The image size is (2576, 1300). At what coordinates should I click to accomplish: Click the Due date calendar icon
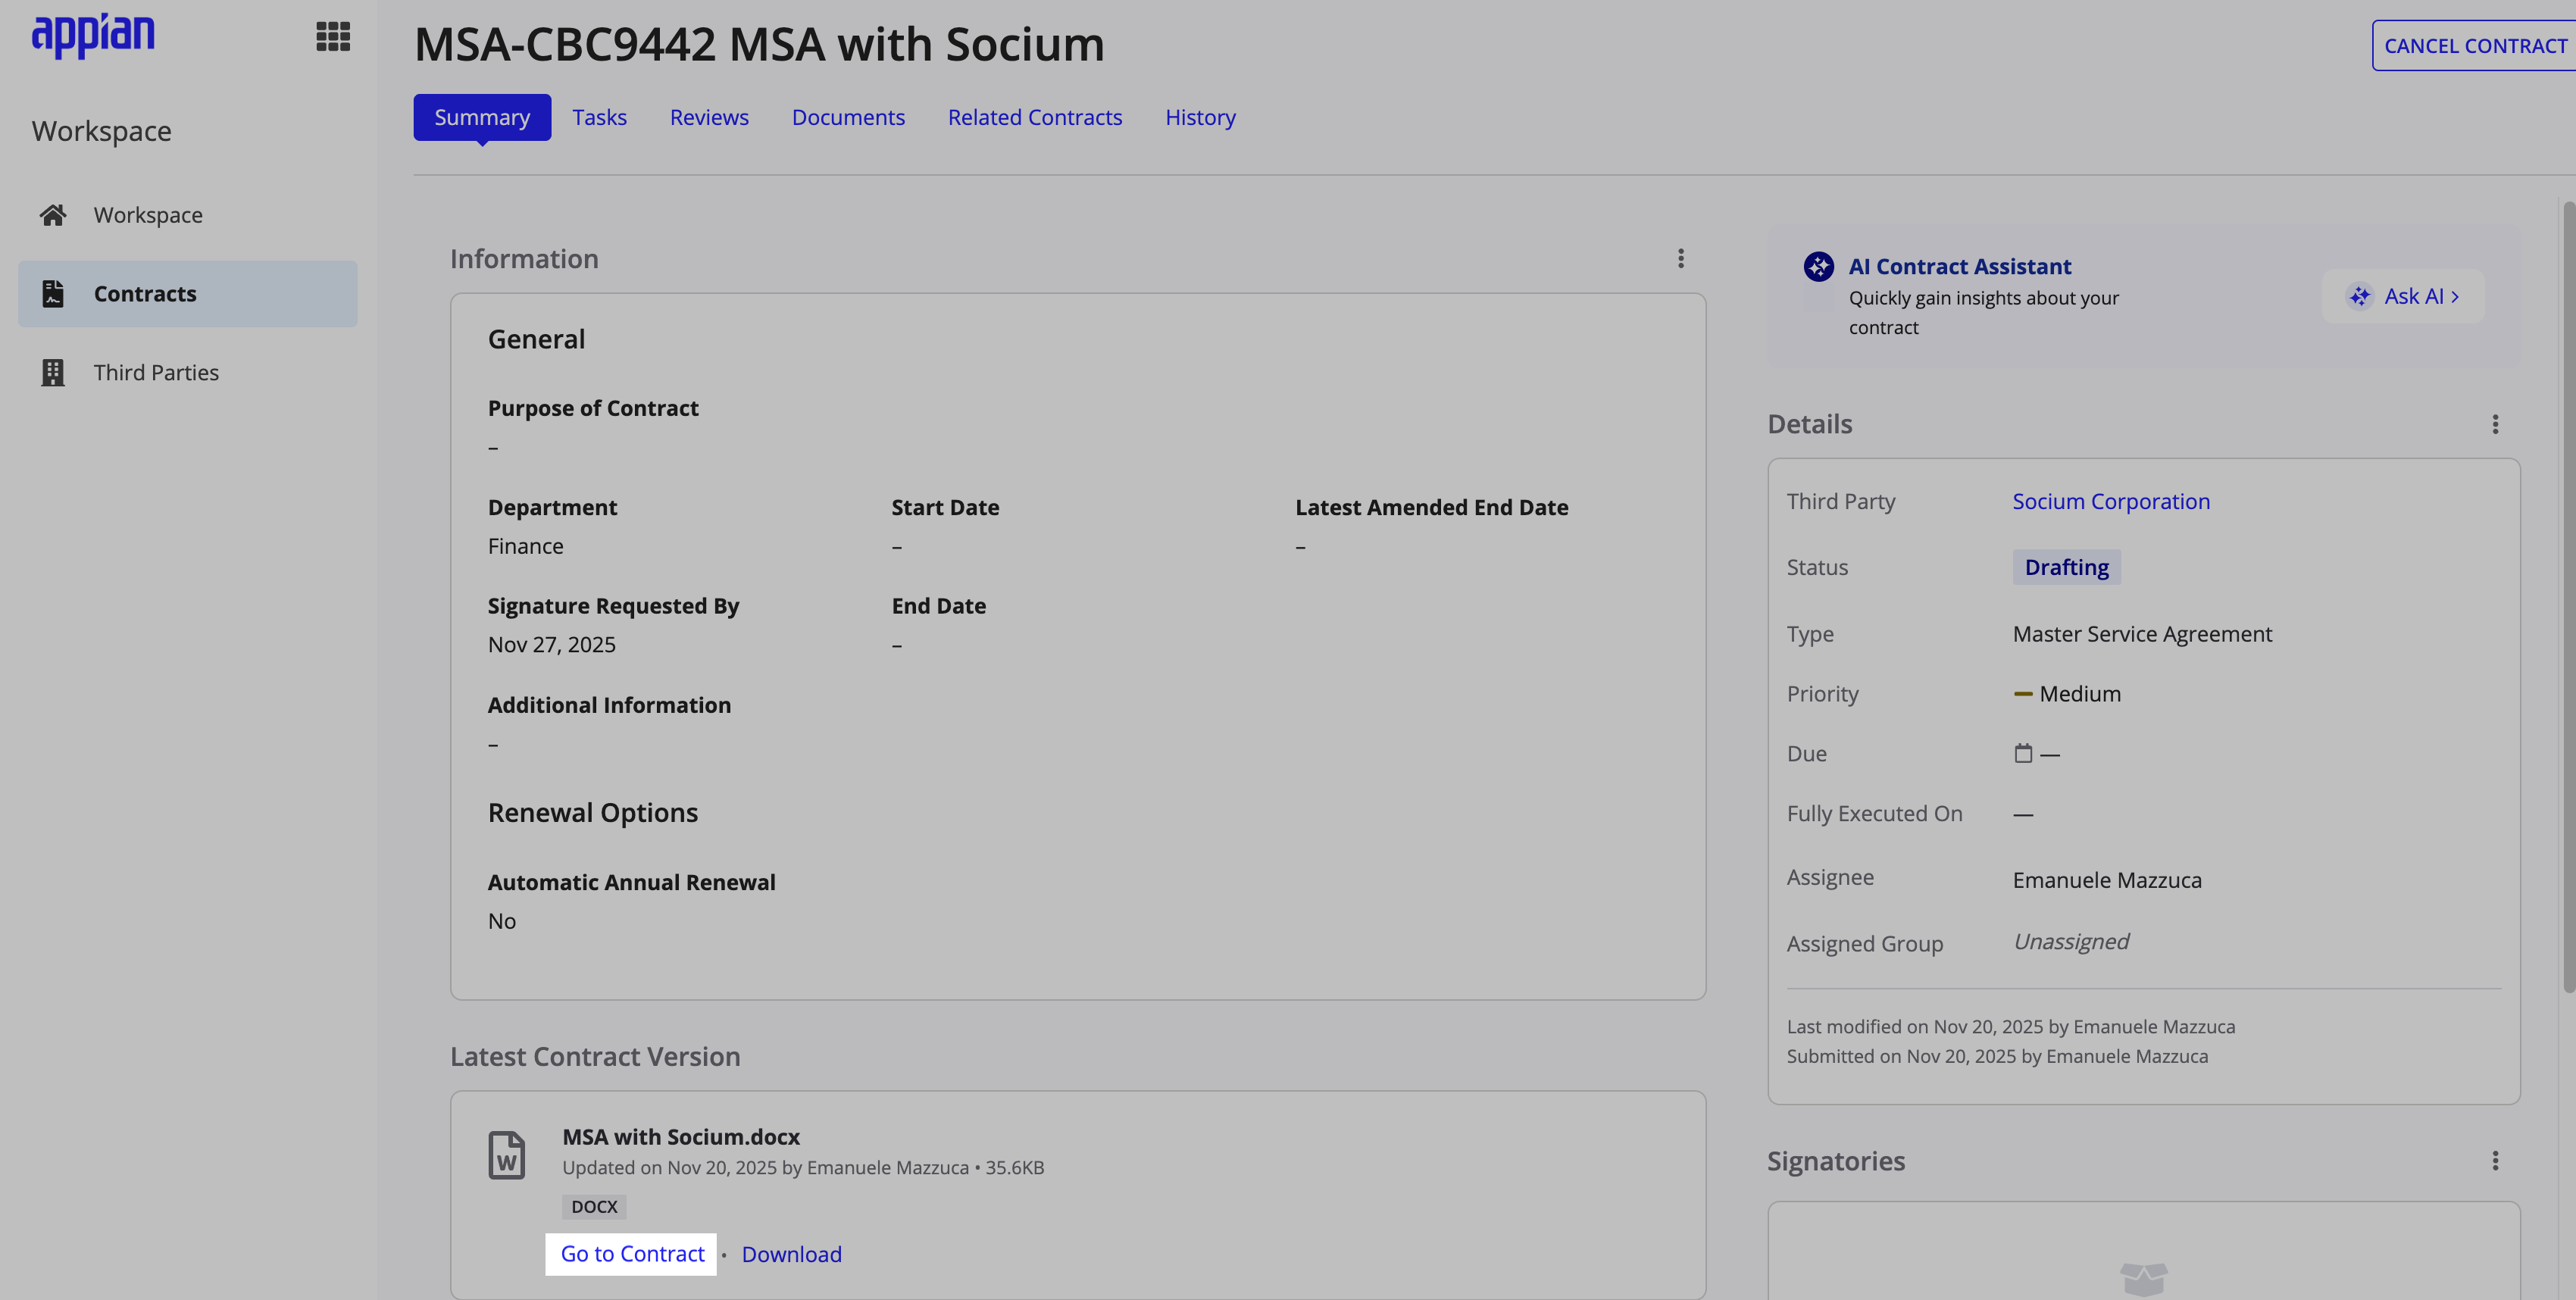[2023, 753]
